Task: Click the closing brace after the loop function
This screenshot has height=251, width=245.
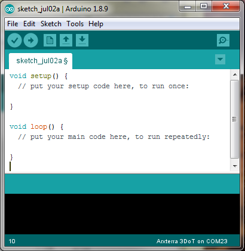Action: (x=11, y=157)
